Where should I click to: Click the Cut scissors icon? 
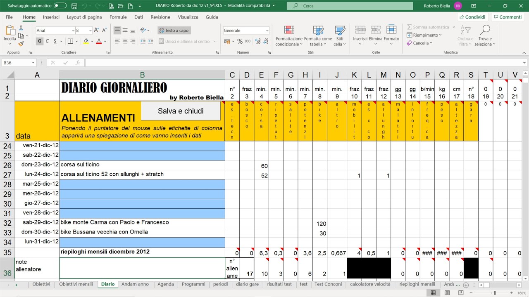(x=21, y=28)
